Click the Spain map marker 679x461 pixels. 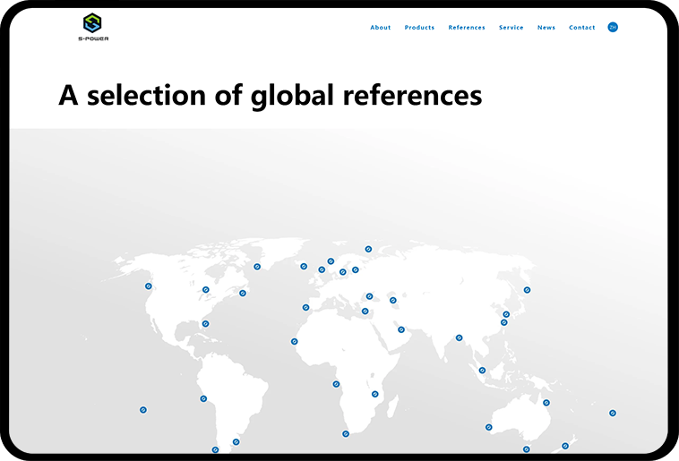tap(305, 308)
